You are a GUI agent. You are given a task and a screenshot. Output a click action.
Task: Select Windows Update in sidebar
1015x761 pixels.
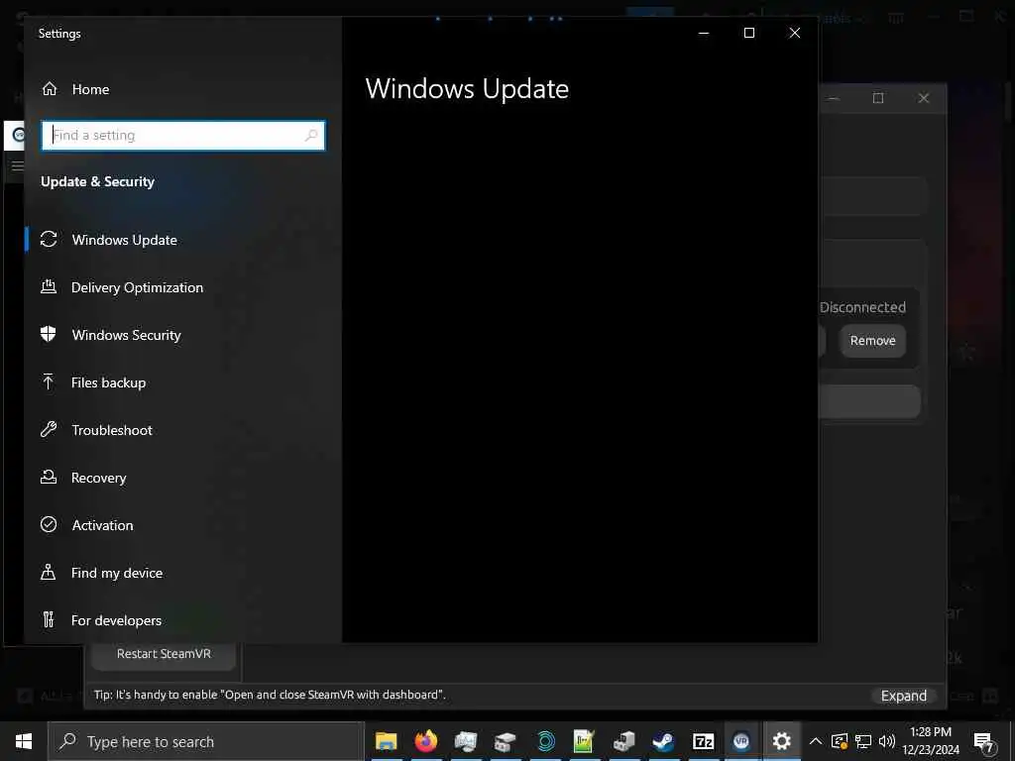pos(124,240)
